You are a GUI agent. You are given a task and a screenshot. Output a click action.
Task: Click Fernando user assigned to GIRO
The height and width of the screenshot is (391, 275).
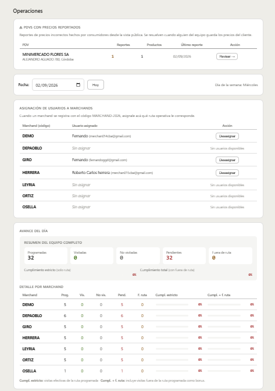pos(99,160)
